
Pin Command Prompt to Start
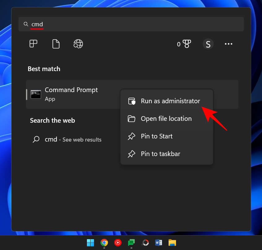[157, 136]
